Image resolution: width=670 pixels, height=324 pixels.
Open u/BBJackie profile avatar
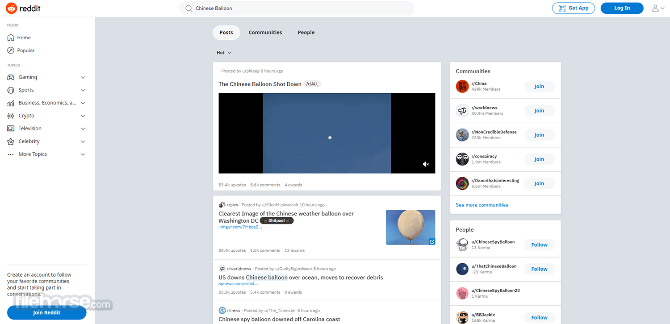click(x=462, y=317)
